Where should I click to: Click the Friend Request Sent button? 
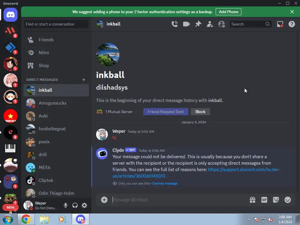click(x=166, y=112)
